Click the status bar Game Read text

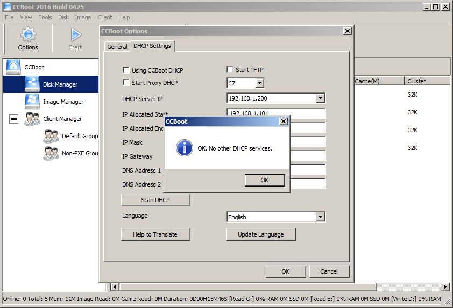pos(142,299)
